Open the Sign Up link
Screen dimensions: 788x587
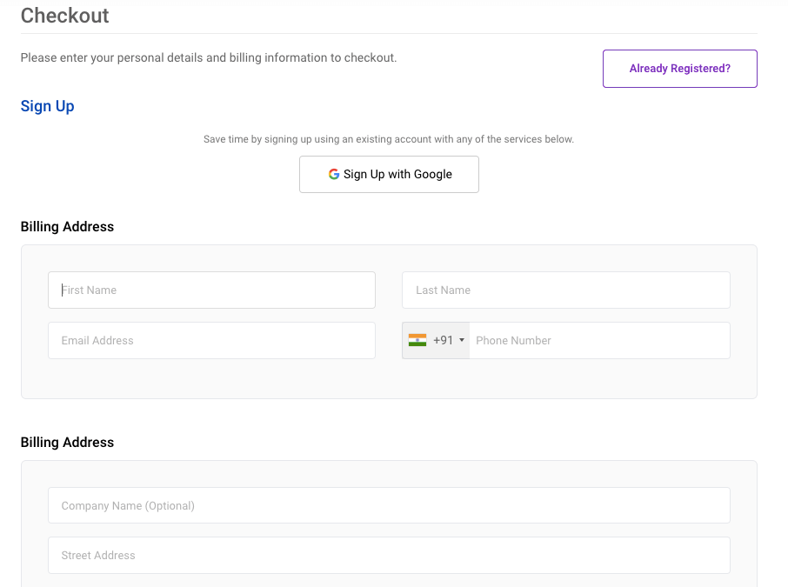click(47, 105)
